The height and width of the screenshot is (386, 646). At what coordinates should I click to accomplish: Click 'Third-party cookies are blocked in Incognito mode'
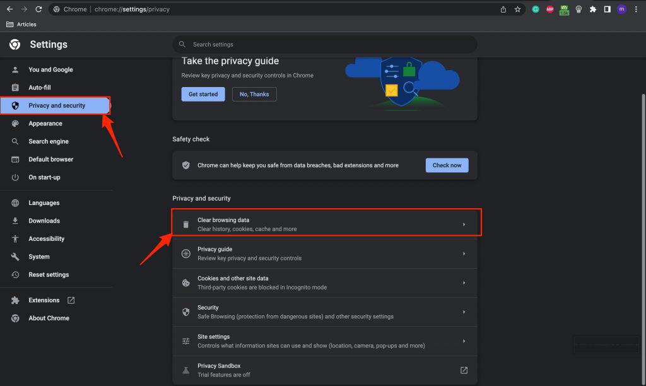(262, 288)
